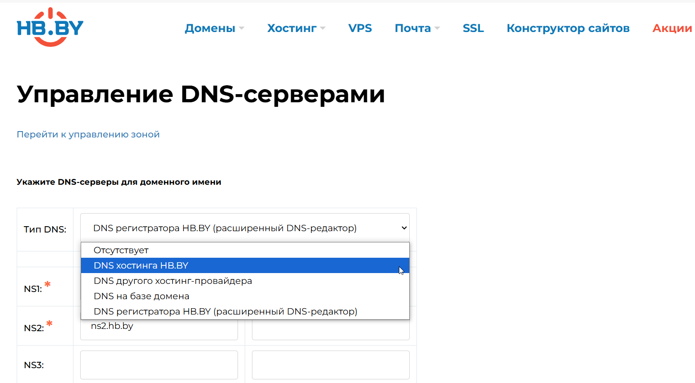Expand the Почта dropdown arrow
The height and width of the screenshot is (383, 695).
coord(437,28)
